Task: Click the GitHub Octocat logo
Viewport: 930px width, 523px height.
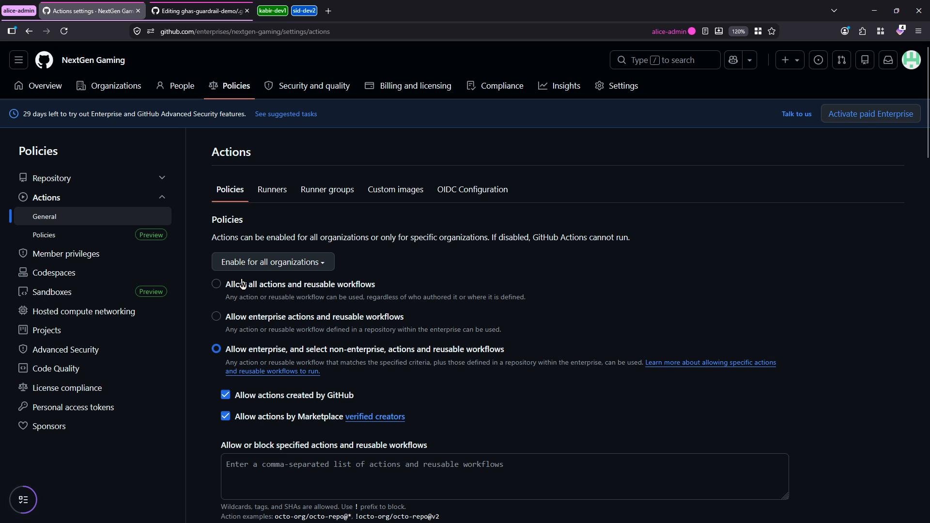Action: coord(44,60)
